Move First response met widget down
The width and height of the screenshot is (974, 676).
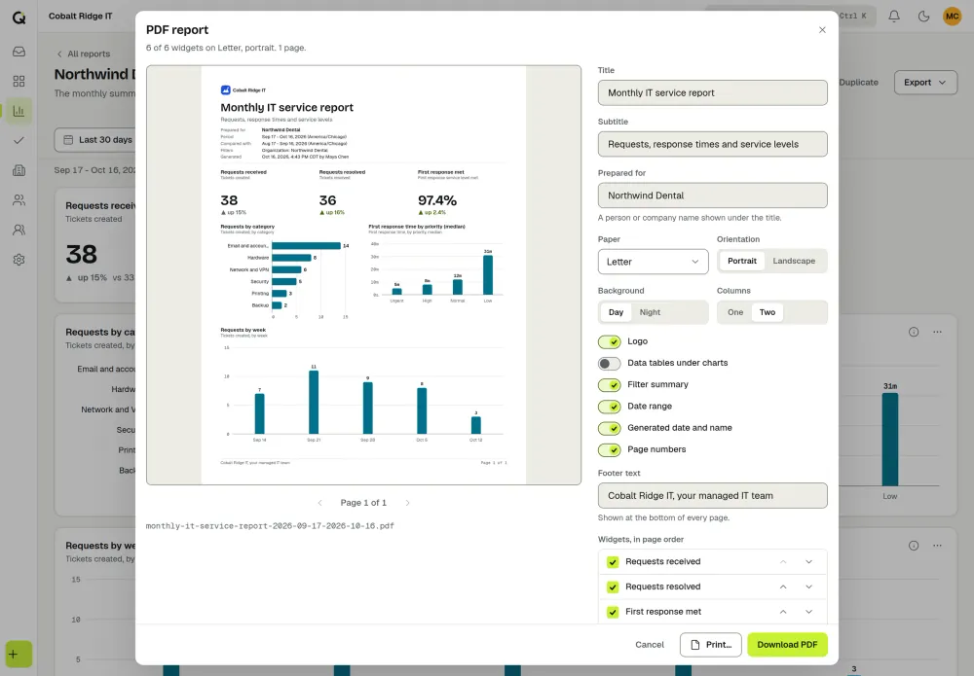[808, 612]
